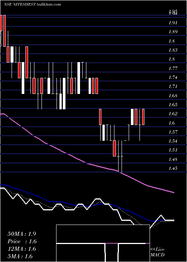The height and width of the screenshot is (262, 187).
Task: Click the lowest red candlestick near 1.51
Action: (x=114, y=148)
